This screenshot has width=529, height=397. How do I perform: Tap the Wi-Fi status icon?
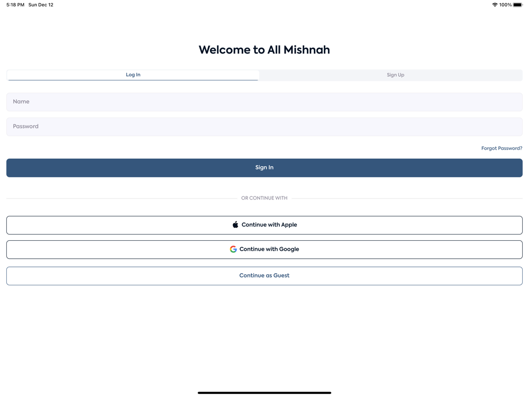495,5
